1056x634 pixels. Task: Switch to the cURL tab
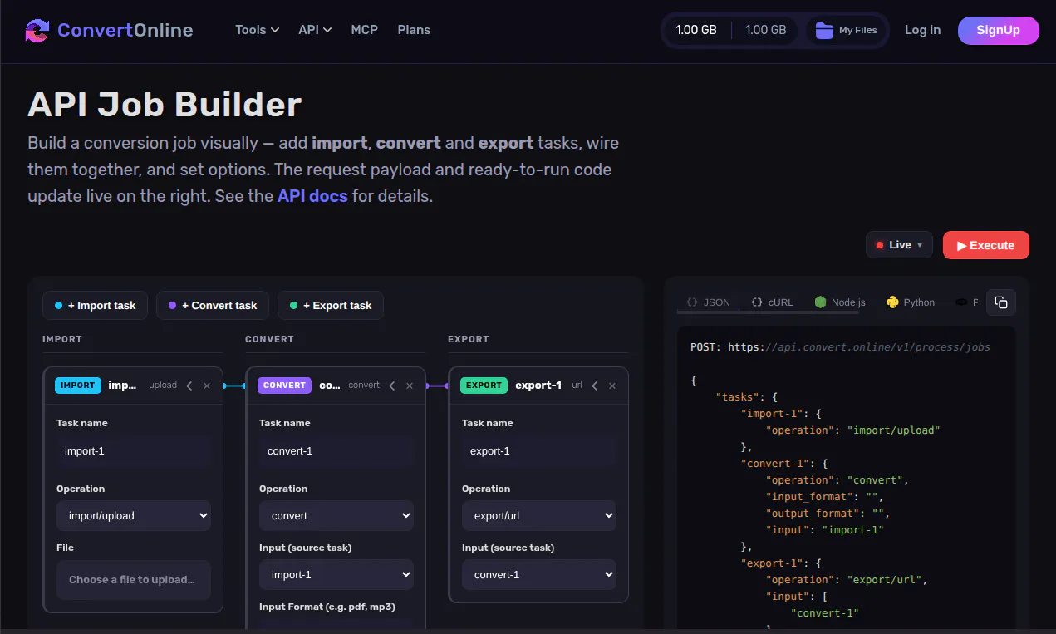click(x=772, y=302)
